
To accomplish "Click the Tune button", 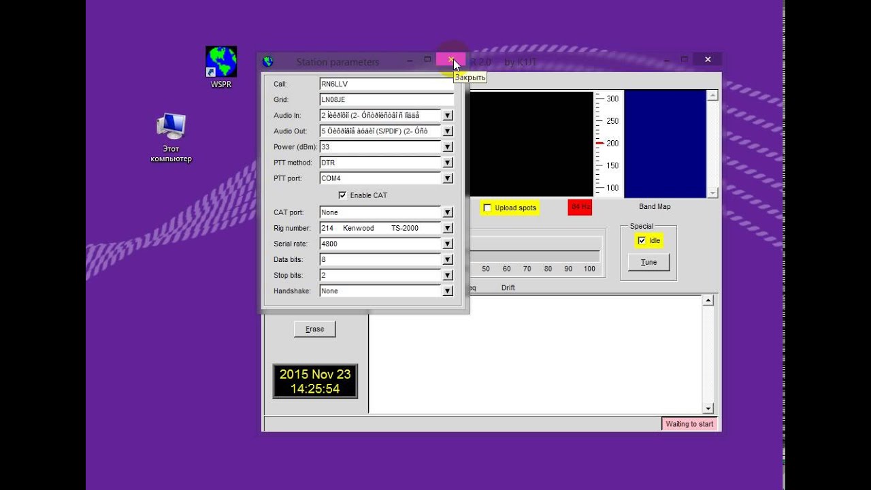I will 649,262.
